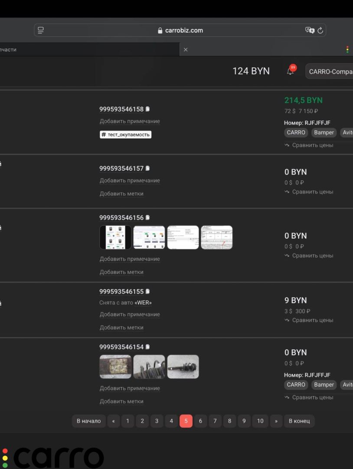Close the browser tab with the X
Image resolution: width=353 pixels, height=469 pixels.
(186, 50)
